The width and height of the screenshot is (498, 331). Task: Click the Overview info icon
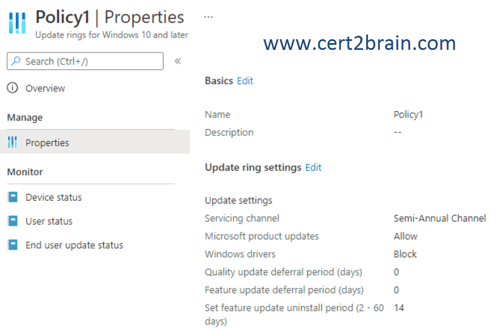tap(13, 88)
